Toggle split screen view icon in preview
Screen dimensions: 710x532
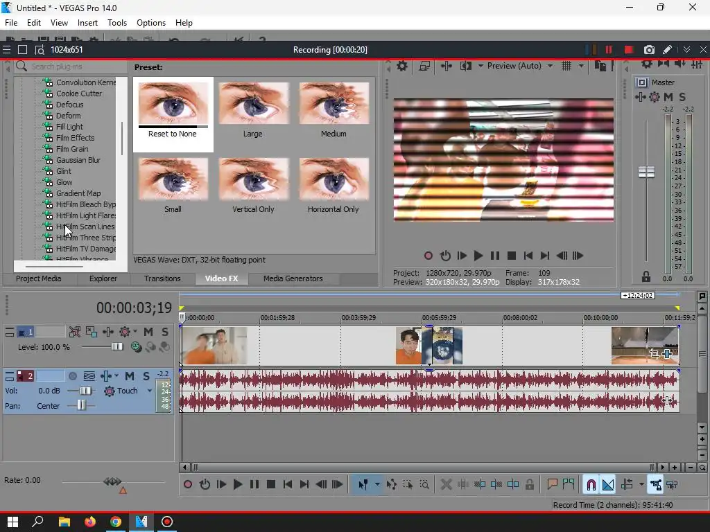pyautogui.click(x=465, y=66)
